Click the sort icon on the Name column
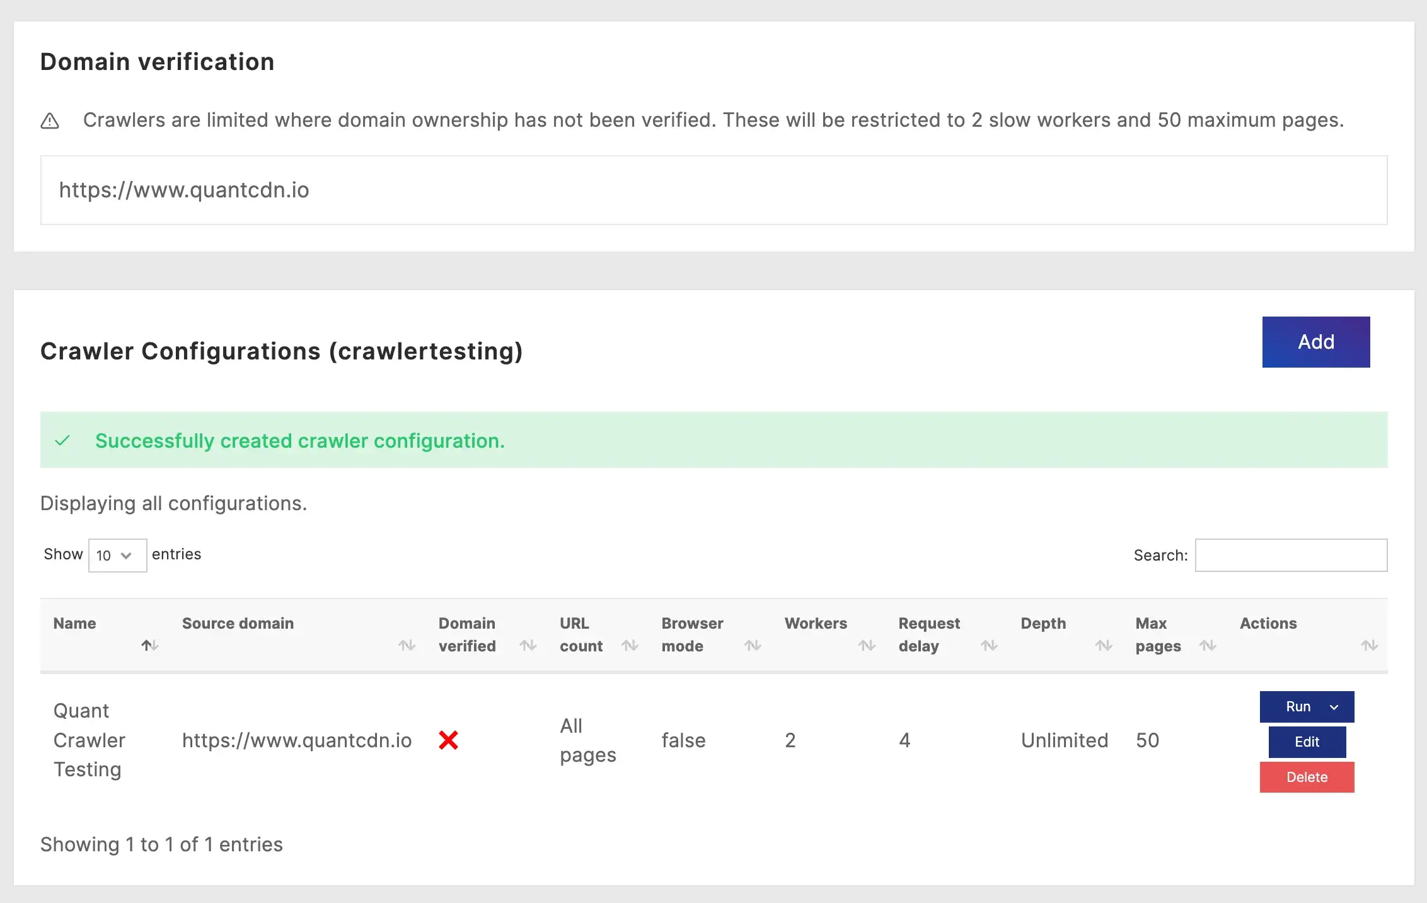The height and width of the screenshot is (903, 1427). click(x=149, y=645)
